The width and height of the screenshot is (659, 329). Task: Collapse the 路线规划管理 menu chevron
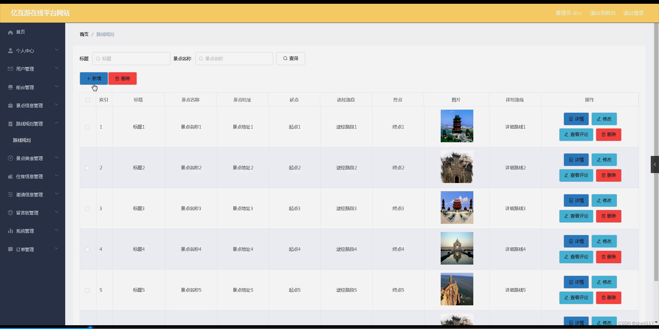tap(57, 123)
